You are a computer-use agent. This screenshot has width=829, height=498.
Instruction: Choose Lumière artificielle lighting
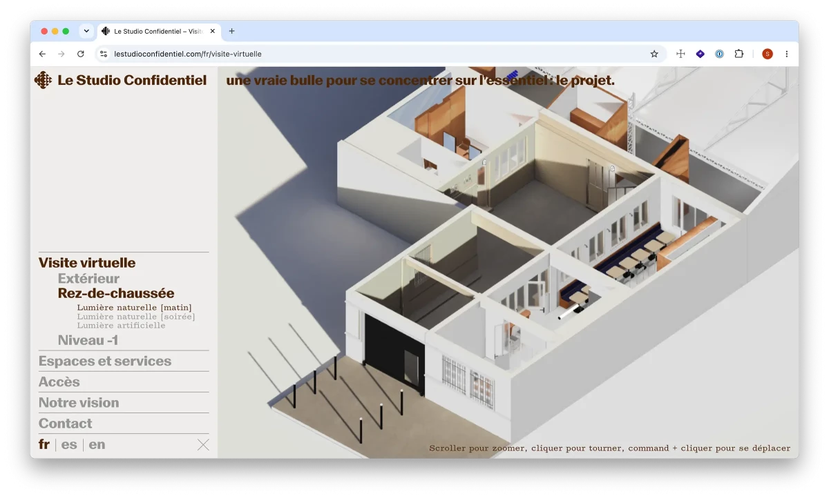(121, 326)
